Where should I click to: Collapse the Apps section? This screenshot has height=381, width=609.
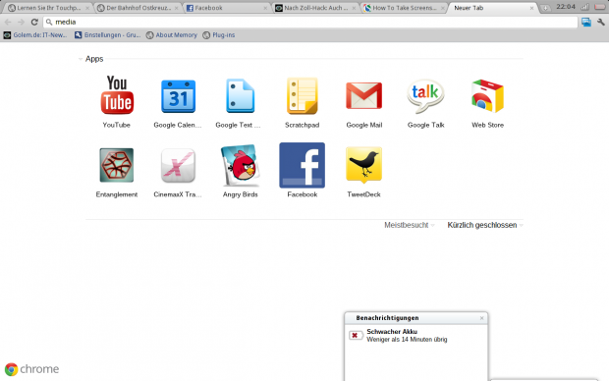pos(81,59)
